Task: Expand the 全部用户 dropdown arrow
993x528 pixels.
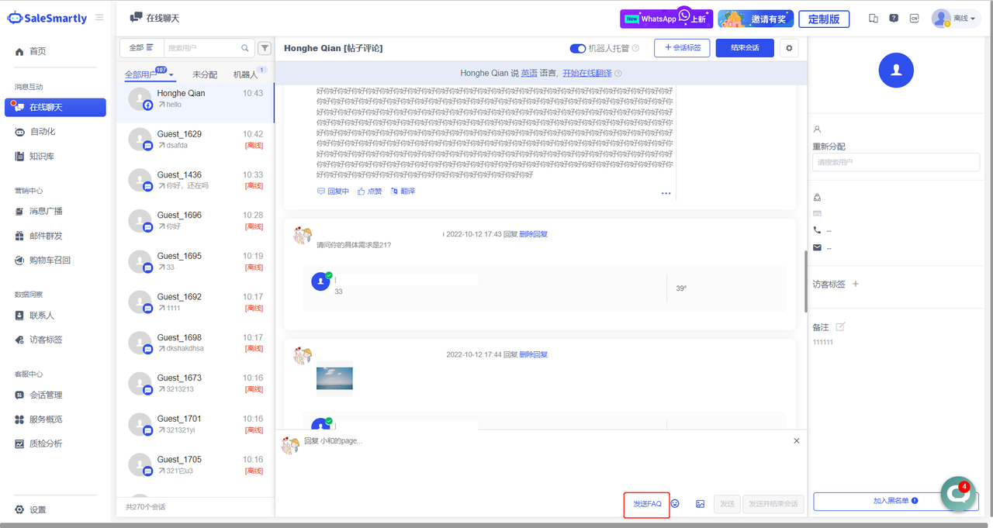Action: coord(171,75)
